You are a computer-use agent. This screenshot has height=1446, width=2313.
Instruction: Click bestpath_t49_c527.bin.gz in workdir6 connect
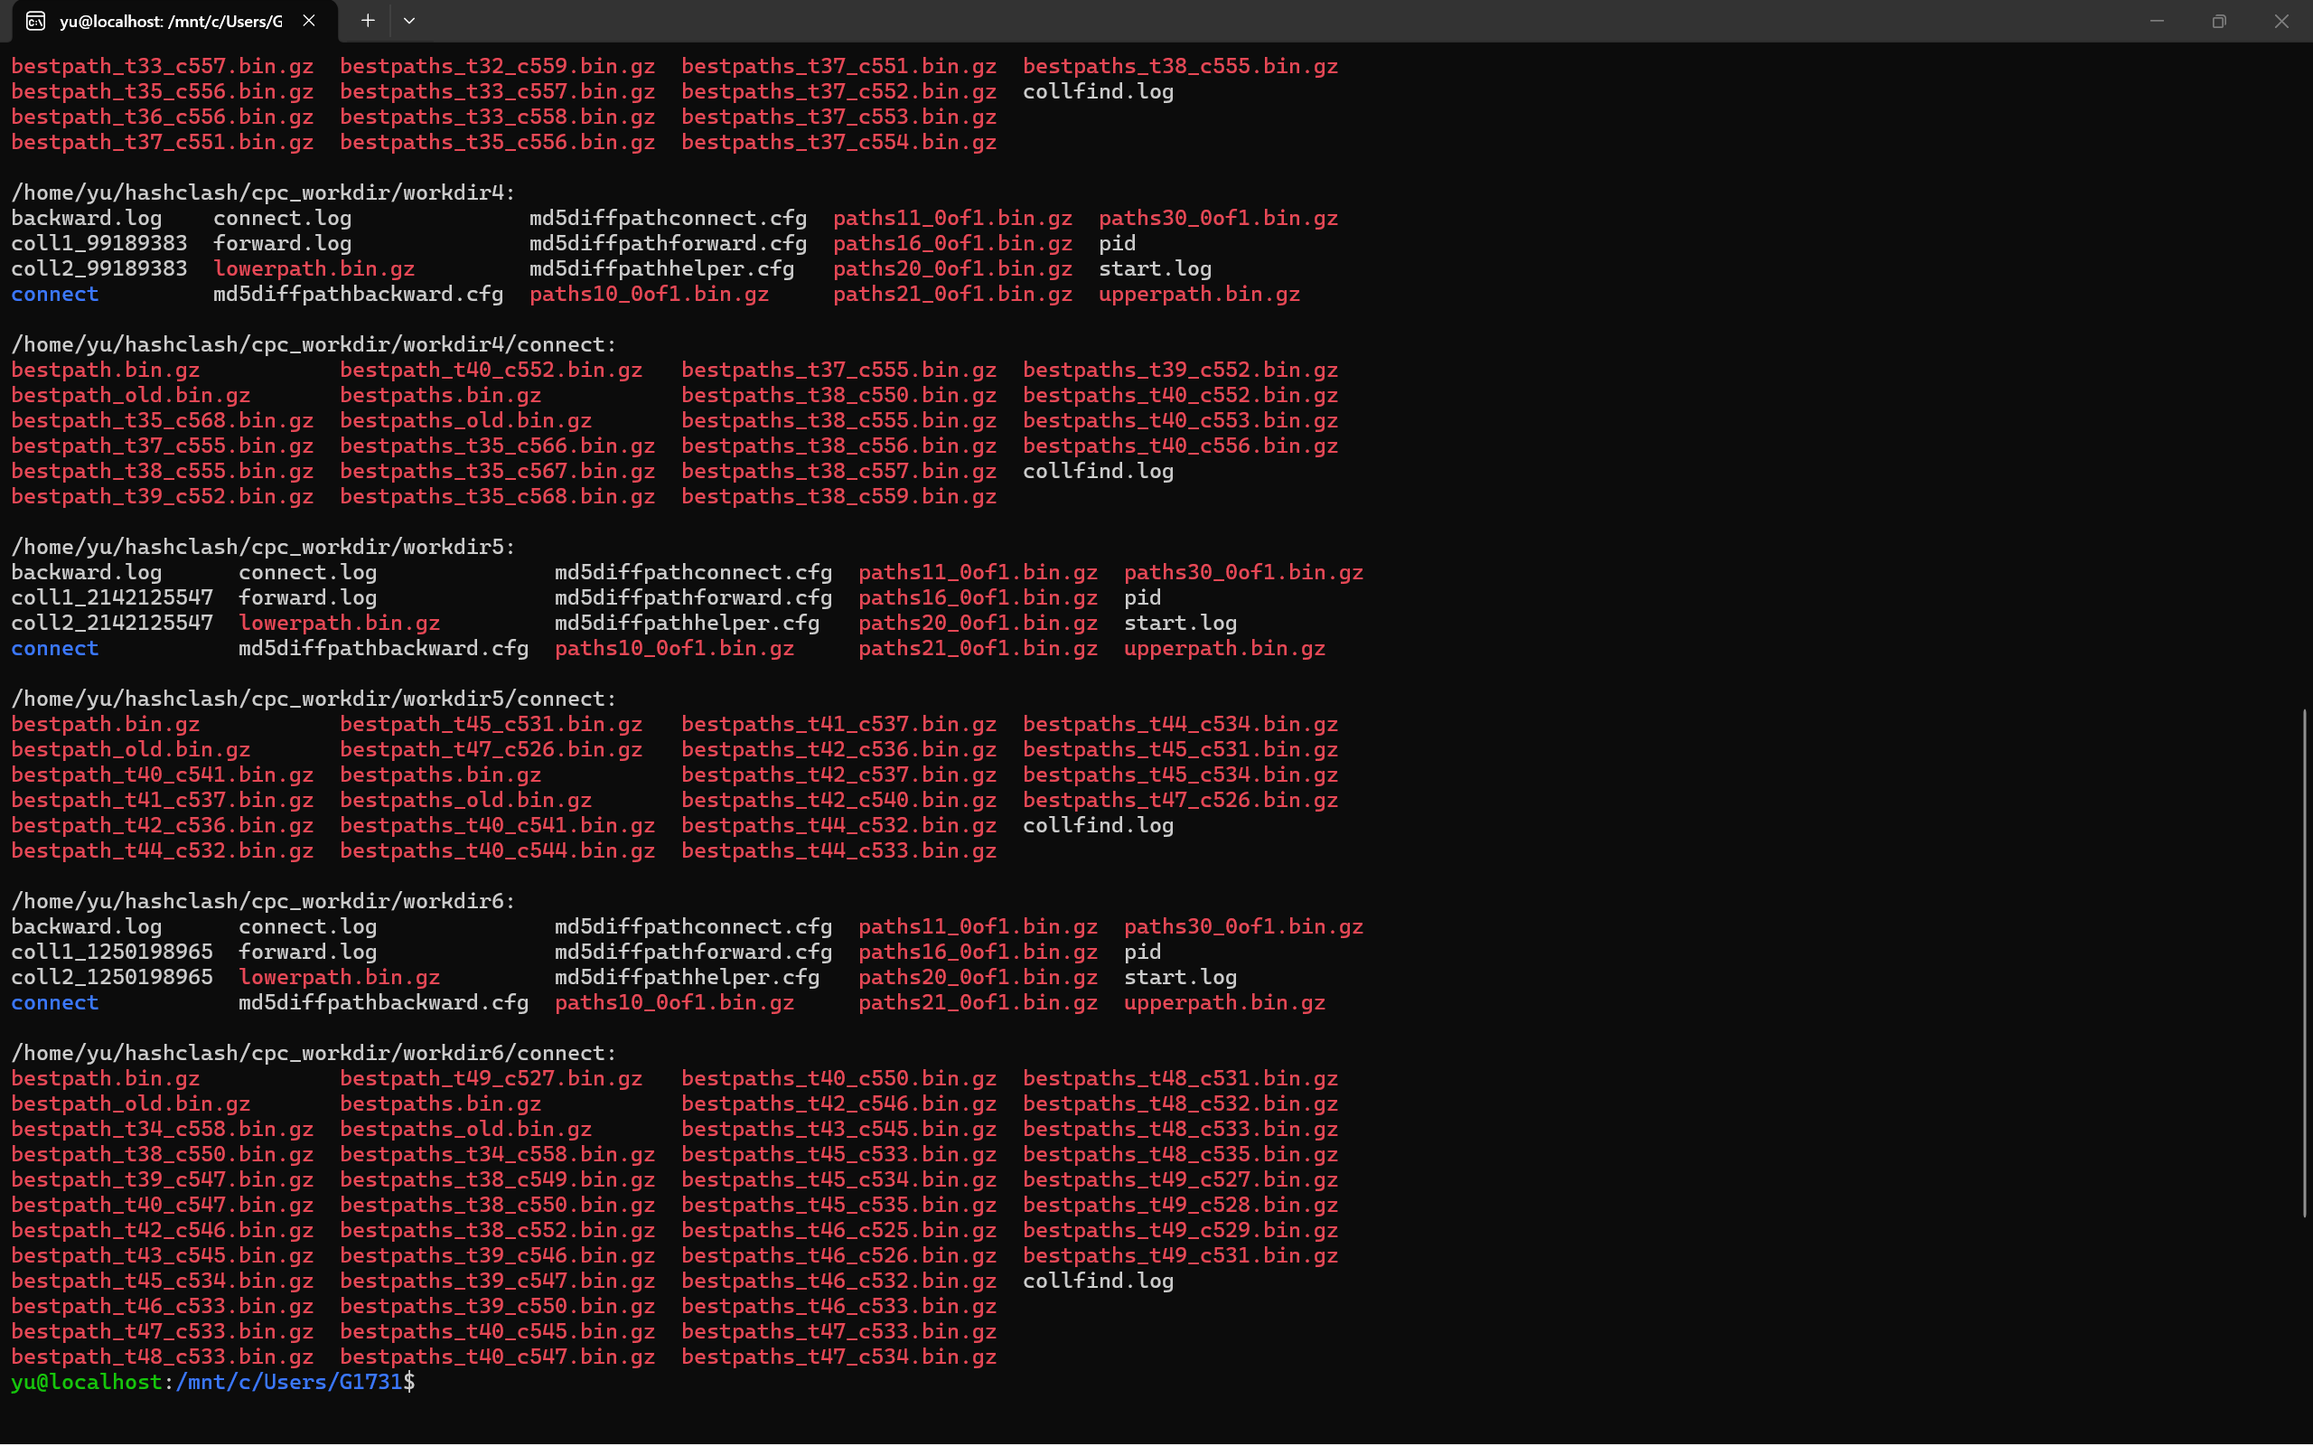491,1079
